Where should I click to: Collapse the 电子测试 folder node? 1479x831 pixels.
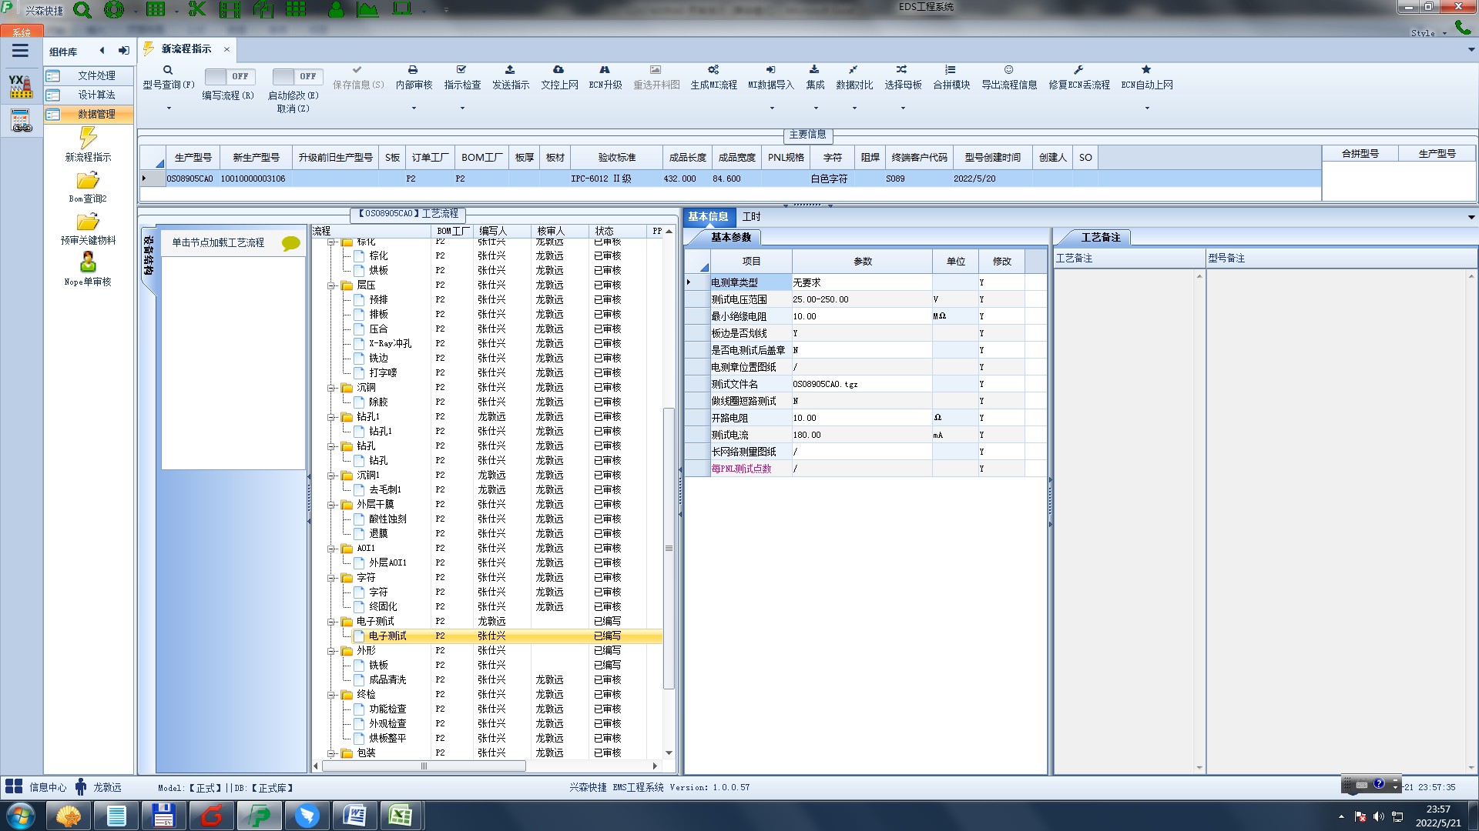(x=332, y=622)
